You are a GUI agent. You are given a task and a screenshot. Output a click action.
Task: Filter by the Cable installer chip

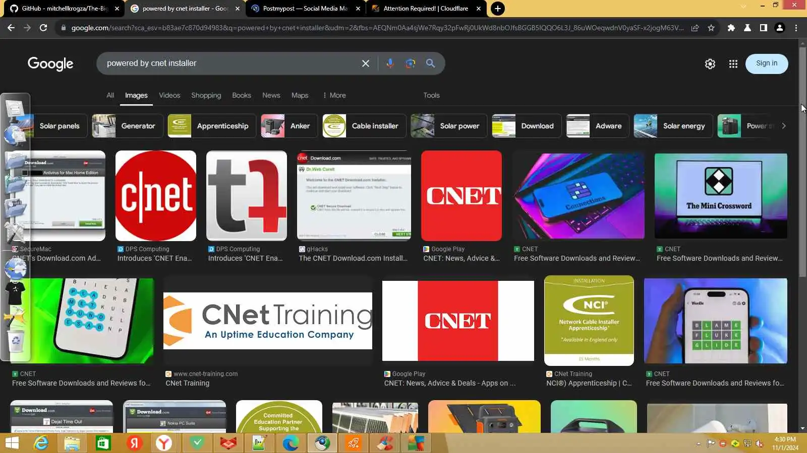[x=364, y=126]
